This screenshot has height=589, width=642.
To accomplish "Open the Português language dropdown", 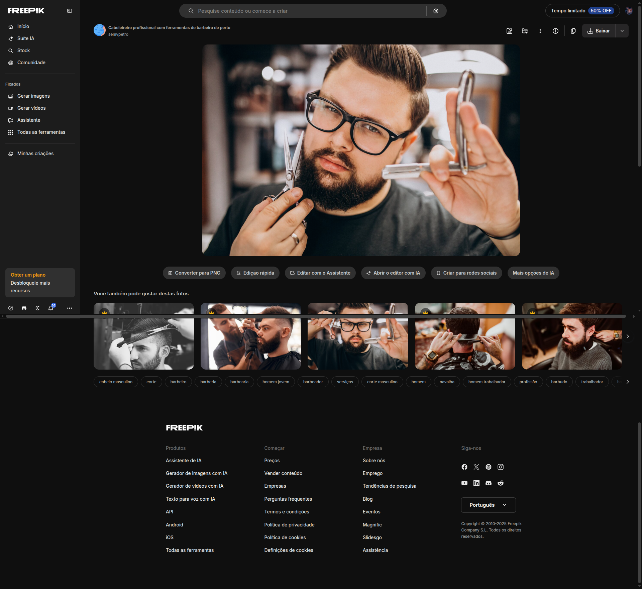I will 488,505.
